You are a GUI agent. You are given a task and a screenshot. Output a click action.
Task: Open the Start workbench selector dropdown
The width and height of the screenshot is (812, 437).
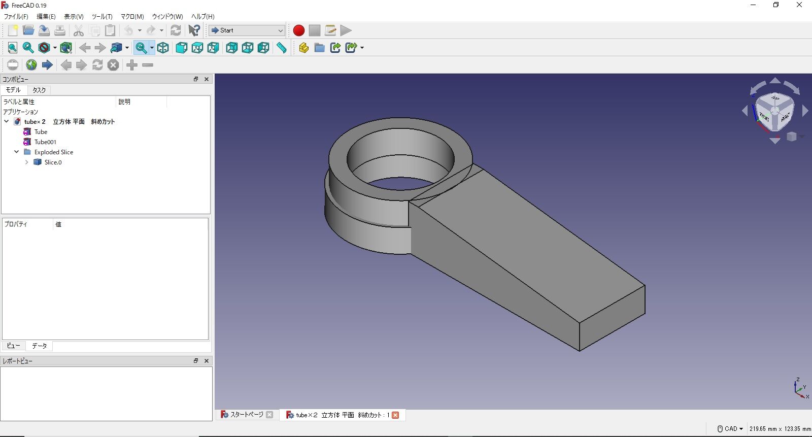click(247, 30)
